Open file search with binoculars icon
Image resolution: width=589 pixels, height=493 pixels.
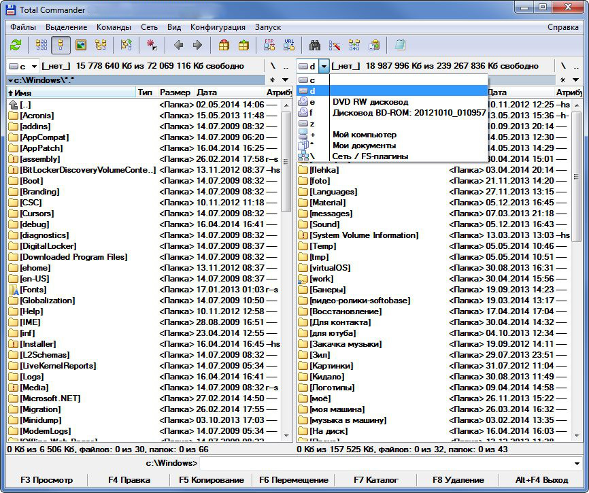[x=315, y=46]
